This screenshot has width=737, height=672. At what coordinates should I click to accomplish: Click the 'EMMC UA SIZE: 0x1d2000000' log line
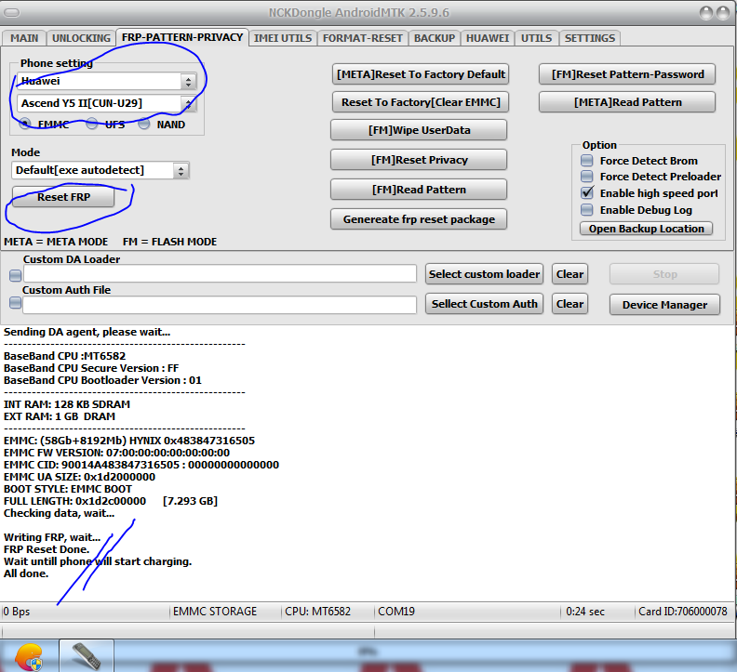pyautogui.click(x=79, y=477)
